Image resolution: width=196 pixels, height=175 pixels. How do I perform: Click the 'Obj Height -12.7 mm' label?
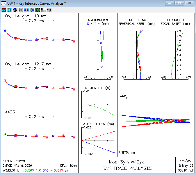tap(28, 64)
